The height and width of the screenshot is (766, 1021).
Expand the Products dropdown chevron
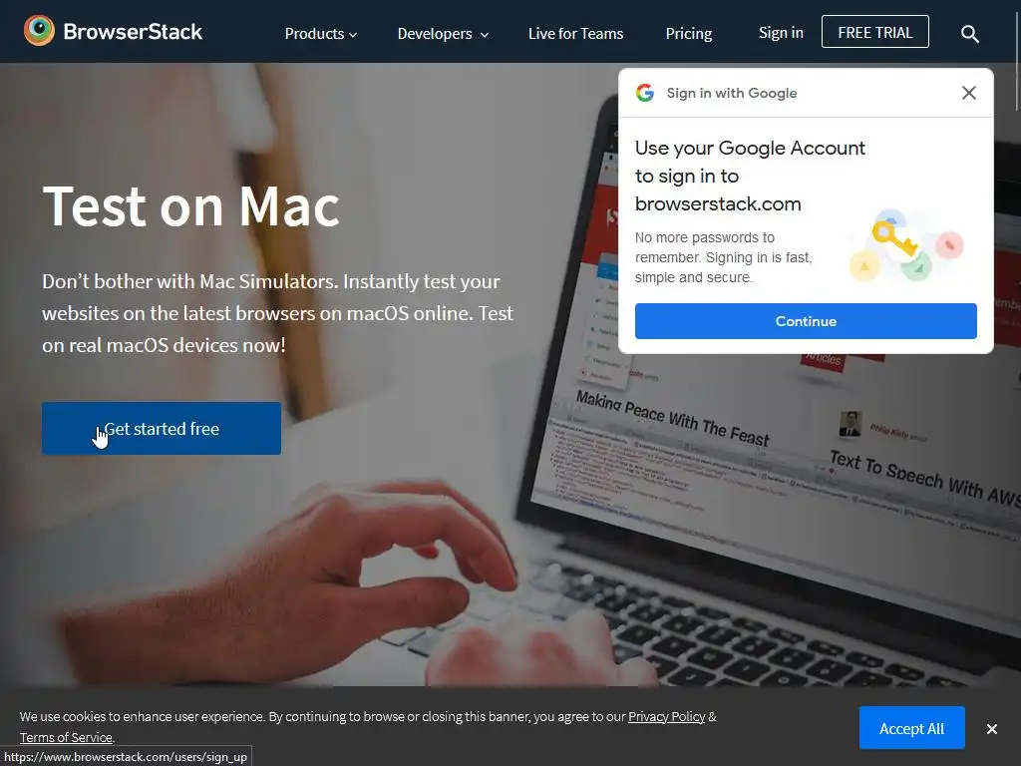pyautogui.click(x=353, y=35)
